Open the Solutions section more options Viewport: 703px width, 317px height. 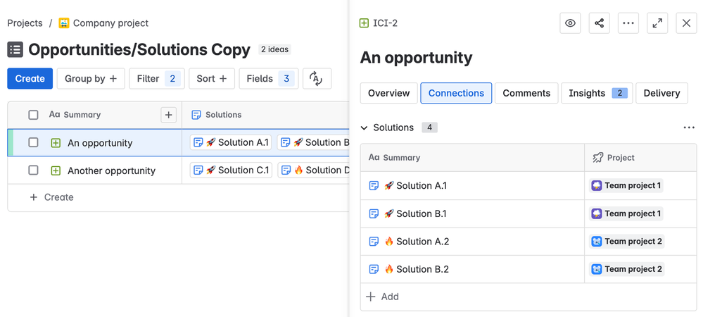[x=688, y=128]
